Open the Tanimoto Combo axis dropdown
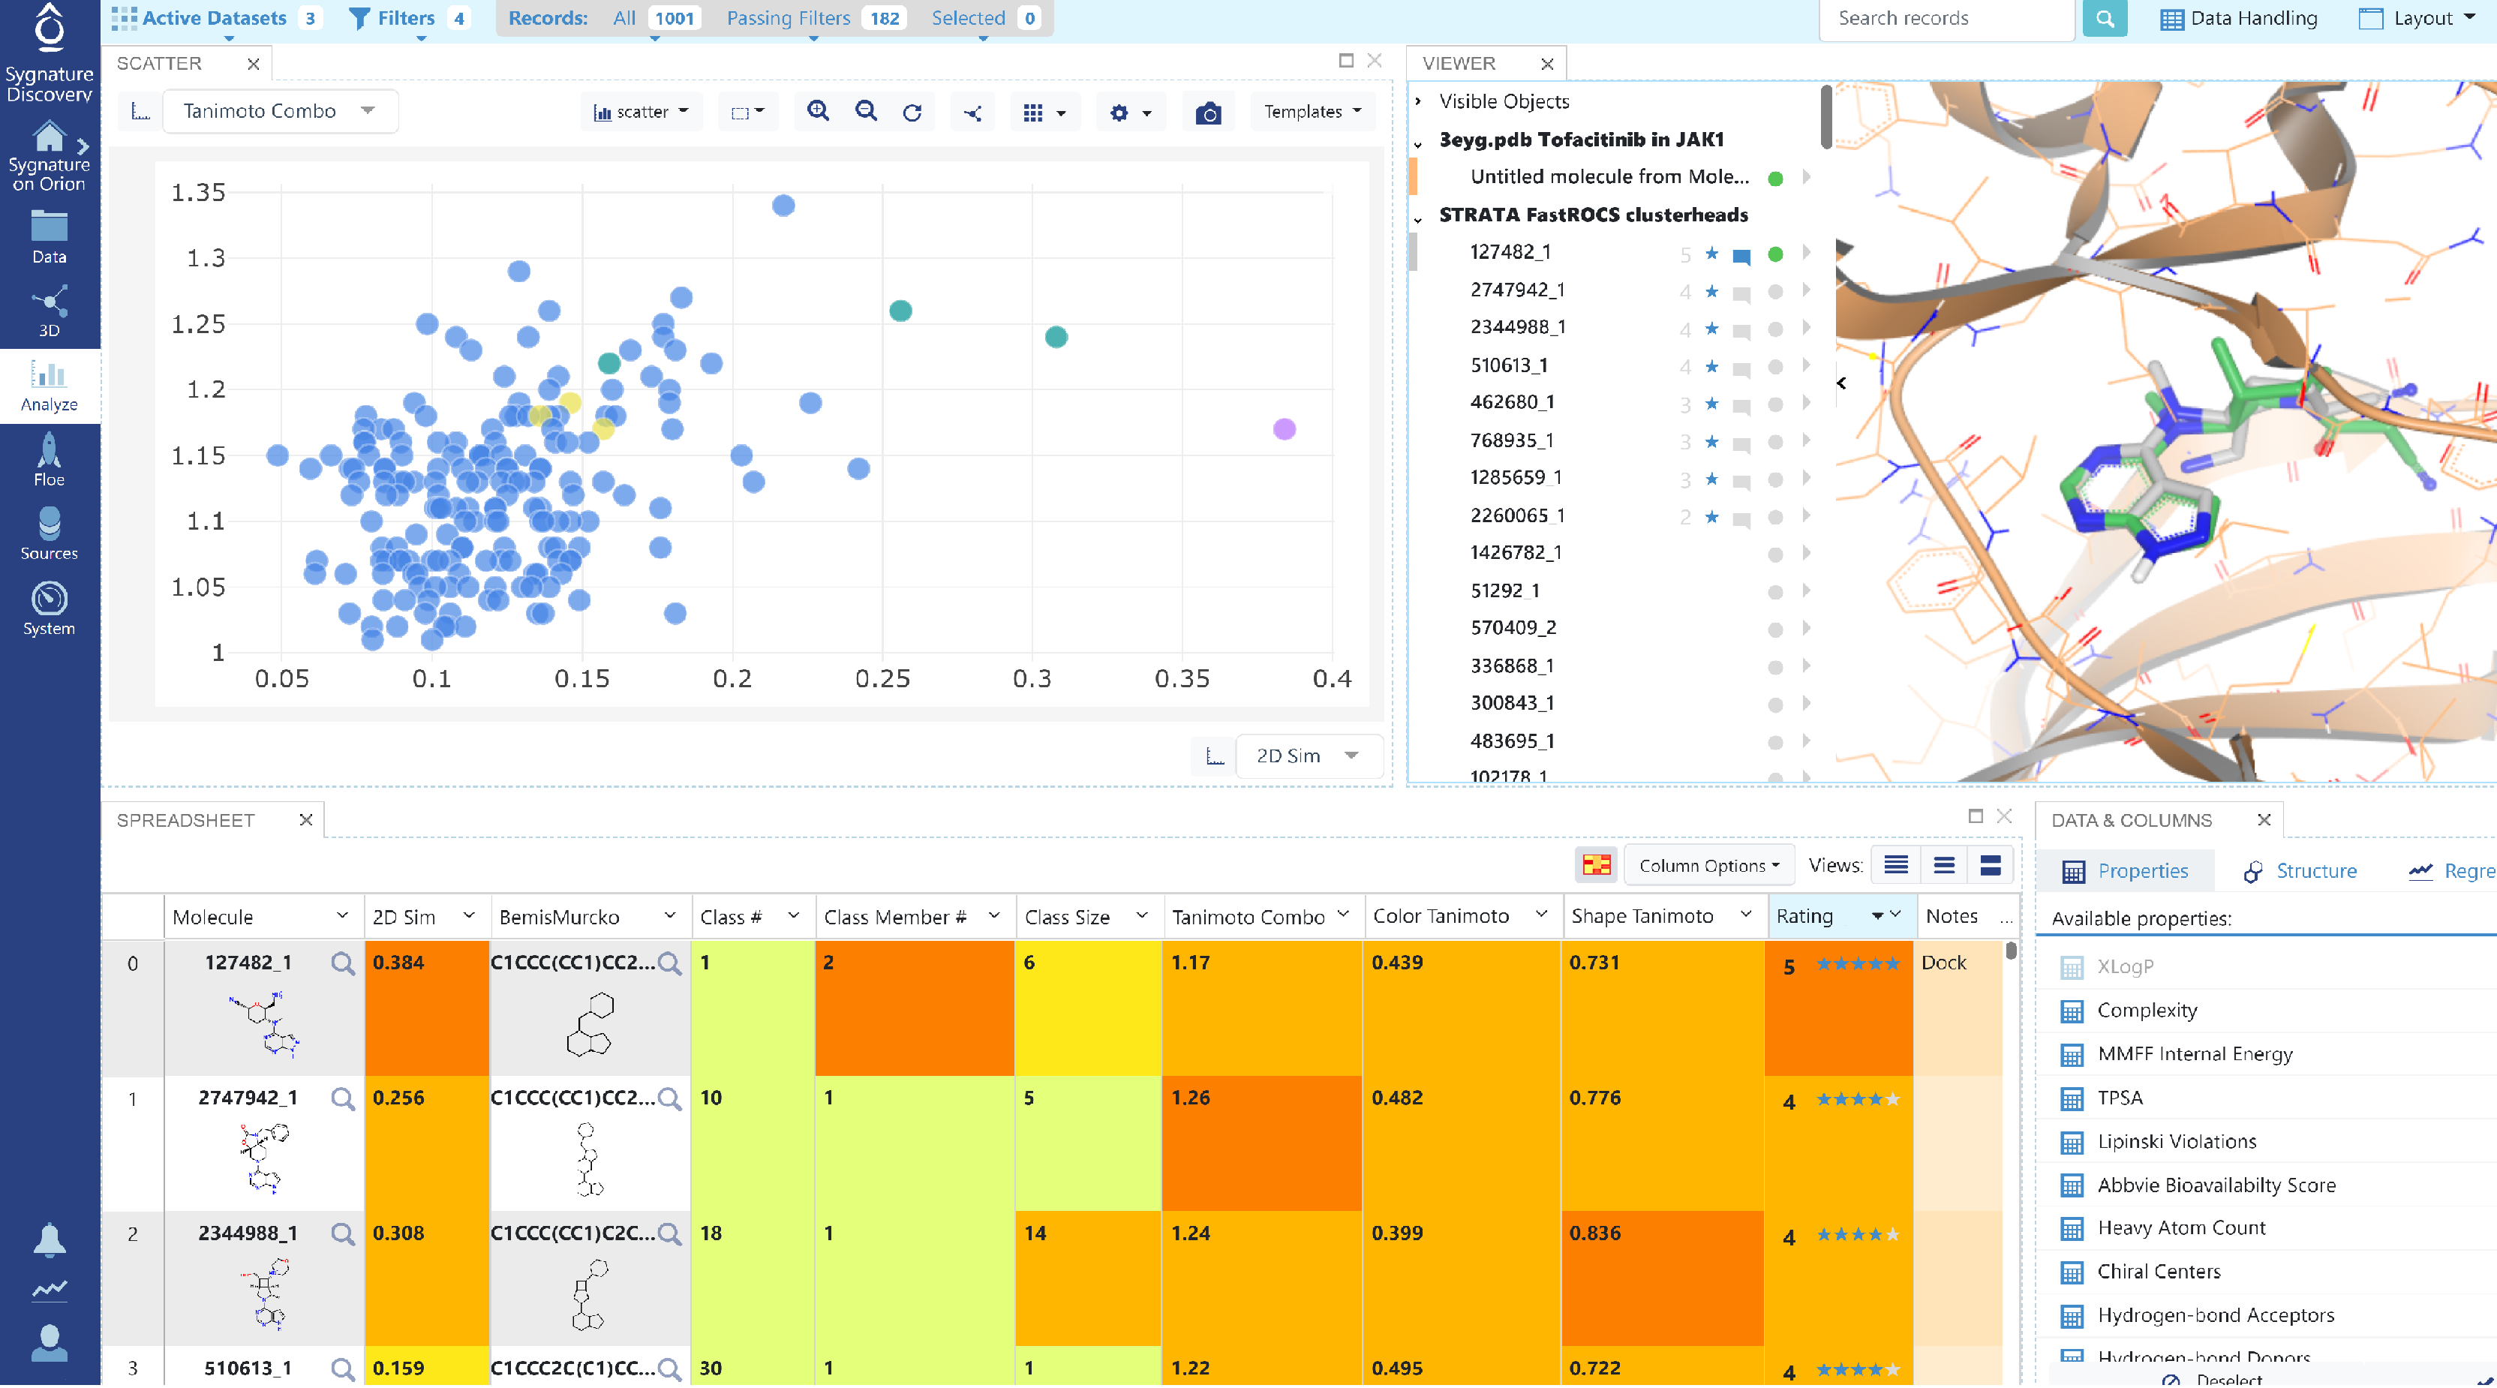The width and height of the screenshot is (2497, 1388). 279,110
